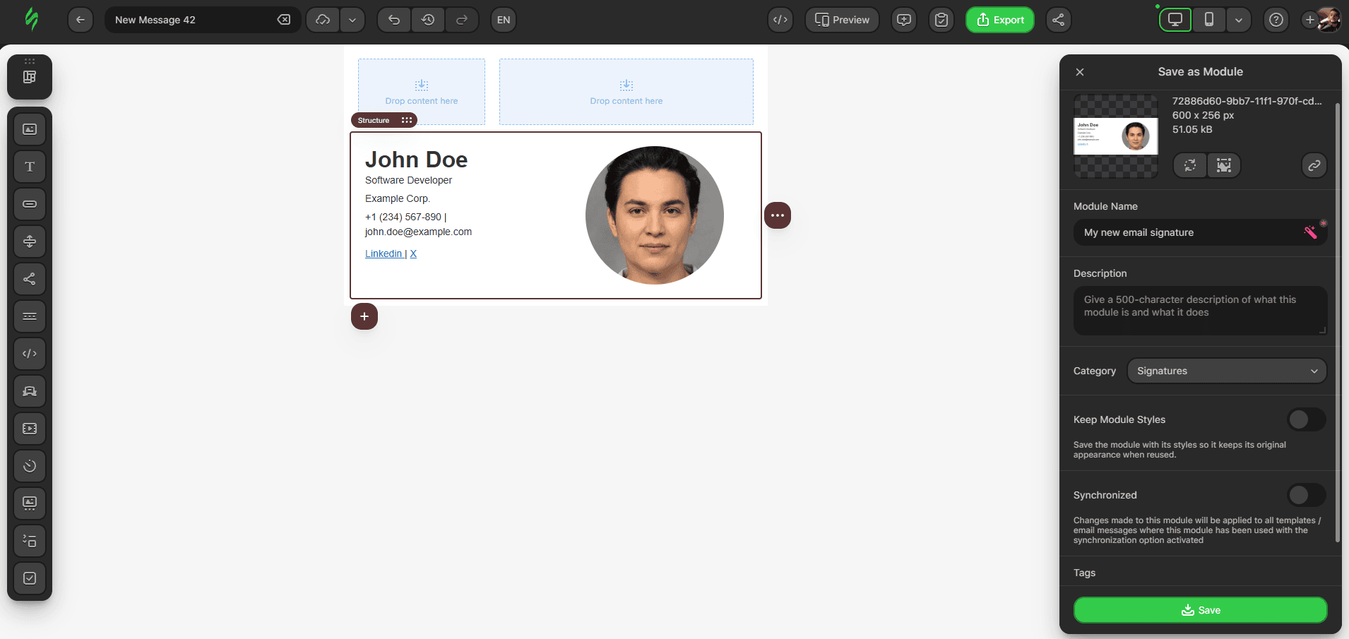Expand the save options dropdown arrow
This screenshot has height=639, width=1349.
(x=352, y=20)
